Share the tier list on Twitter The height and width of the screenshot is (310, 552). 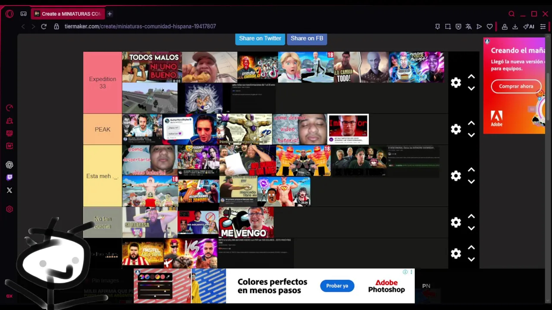click(x=260, y=38)
